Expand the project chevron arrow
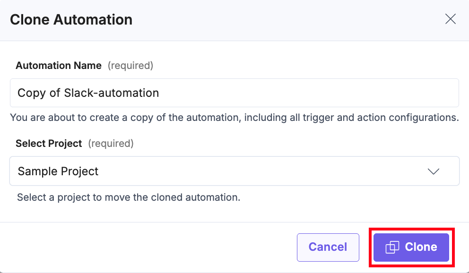The height and width of the screenshot is (273, 469). tap(434, 171)
